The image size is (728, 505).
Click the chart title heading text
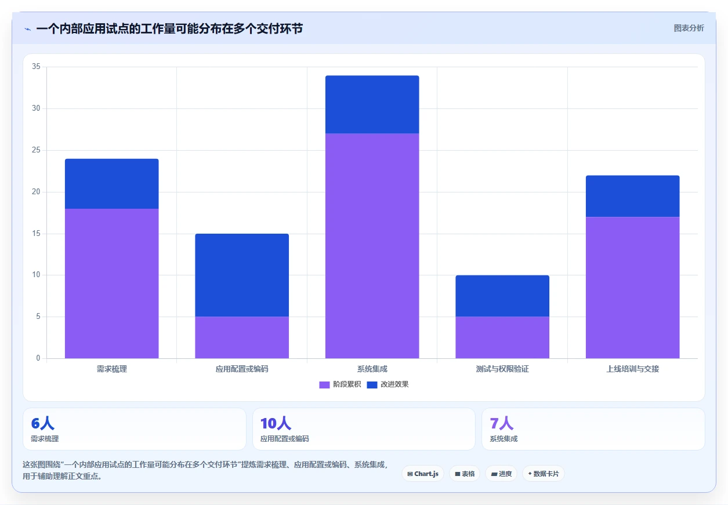[169, 28]
